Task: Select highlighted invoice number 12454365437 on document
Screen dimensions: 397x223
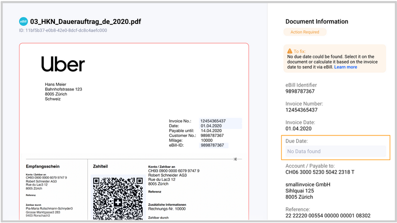Action: coord(213,121)
